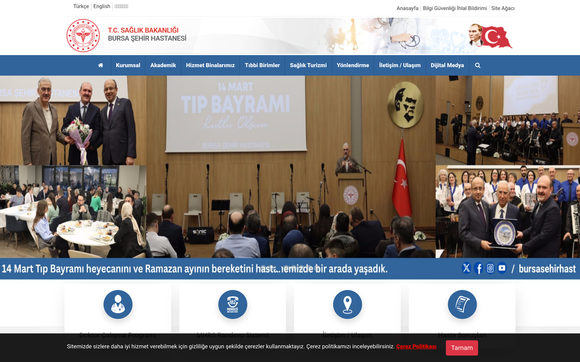Open the İletişim / Ulaşım map pin icon
Image resolution: width=580 pixels, height=362 pixels.
click(348, 304)
